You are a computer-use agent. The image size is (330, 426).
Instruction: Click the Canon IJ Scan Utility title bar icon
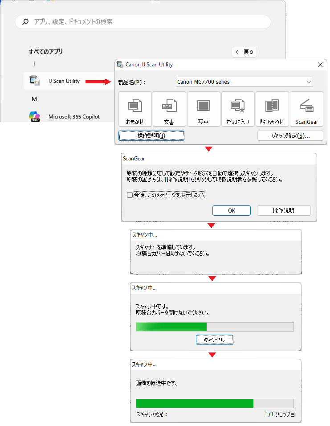[120, 65]
